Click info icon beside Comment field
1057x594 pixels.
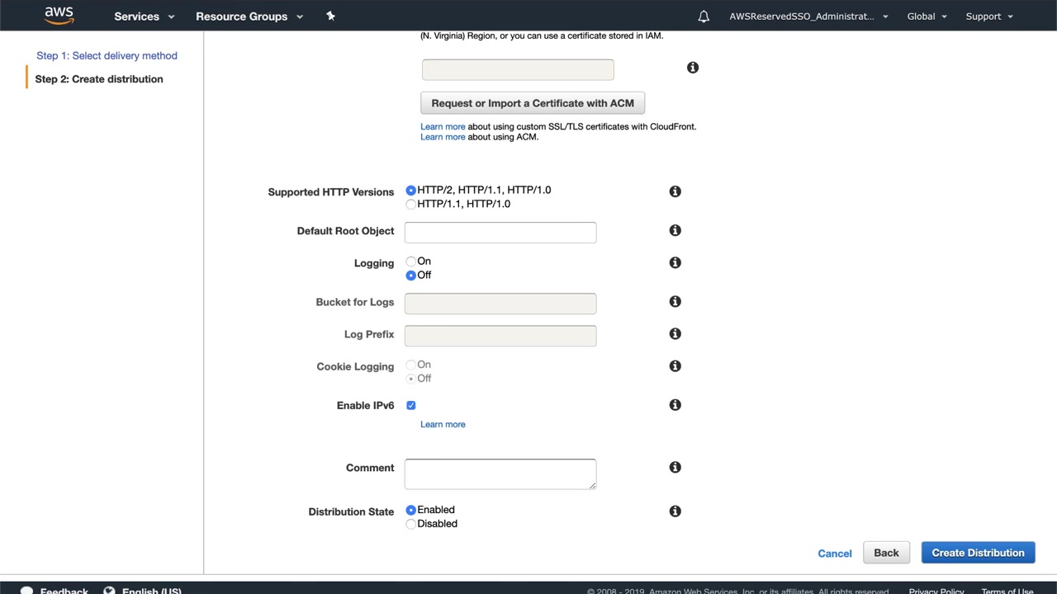[x=675, y=468]
